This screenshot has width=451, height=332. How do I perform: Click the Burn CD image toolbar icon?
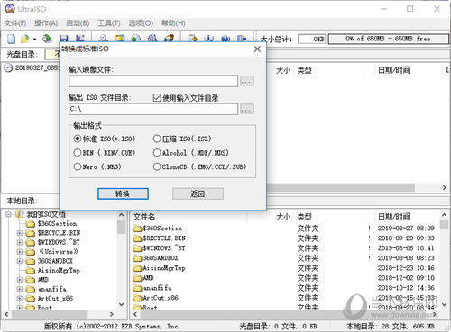169,39
